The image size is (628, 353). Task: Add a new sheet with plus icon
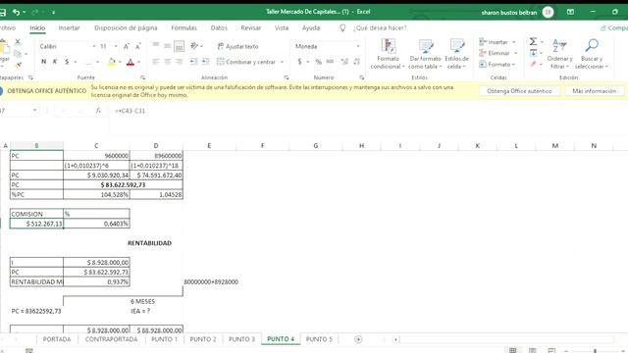358,339
